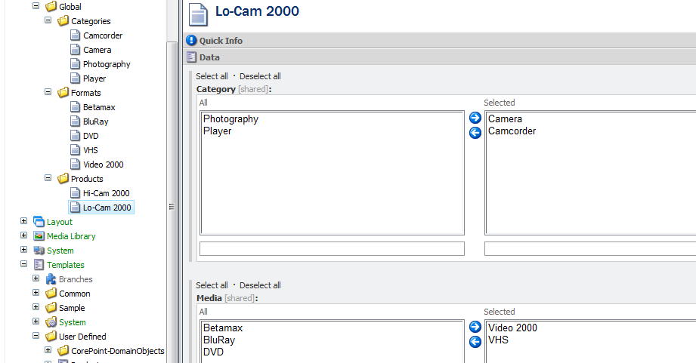Click Select all link above Category
The height and width of the screenshot is (363, 696).
coord(212,76)
